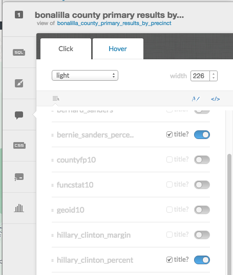
Task: Grab the geoid10 drag handle
Action: click(x=52, y=211)
